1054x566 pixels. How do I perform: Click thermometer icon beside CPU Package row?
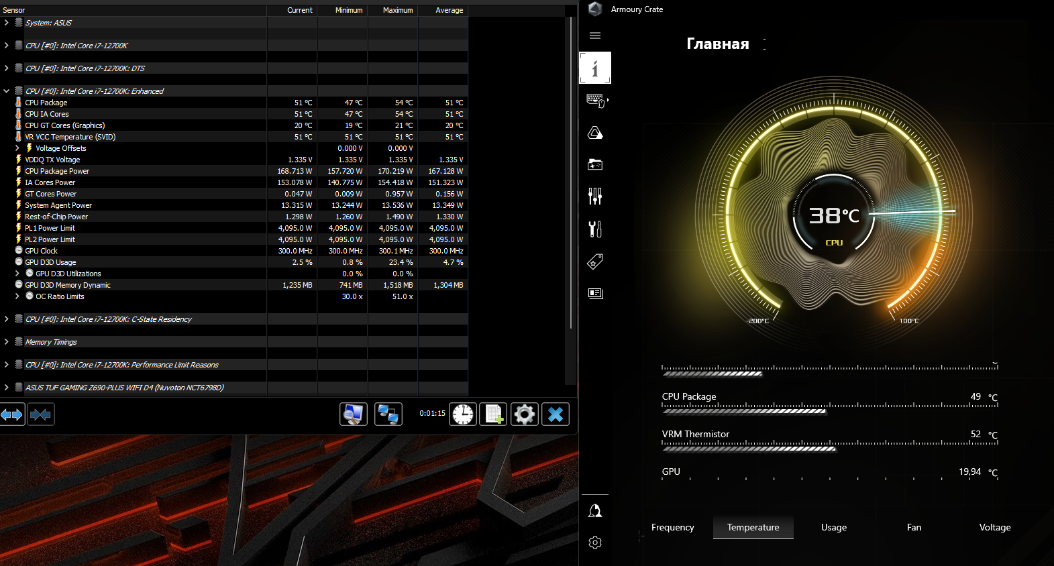[18, 103]
